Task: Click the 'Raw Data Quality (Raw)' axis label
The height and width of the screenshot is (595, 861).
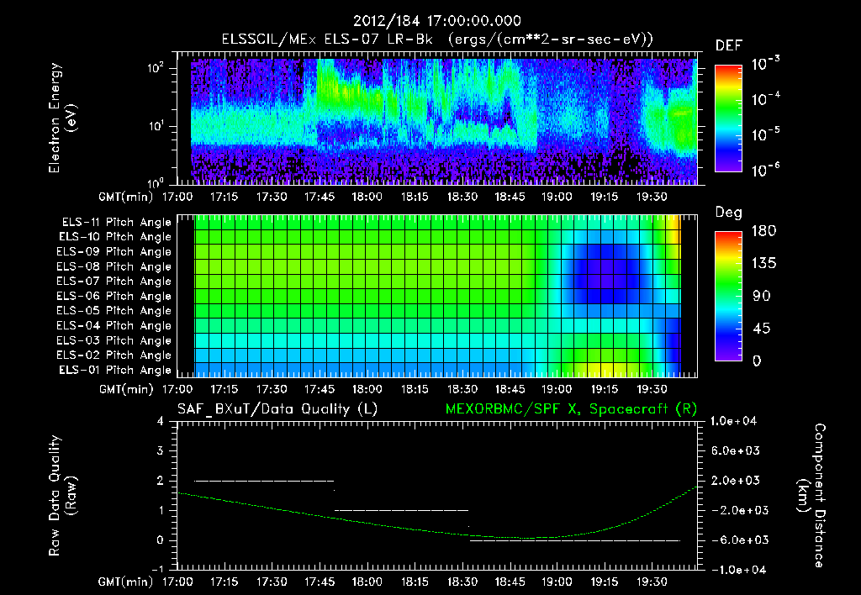Action: tap(62, 496)
